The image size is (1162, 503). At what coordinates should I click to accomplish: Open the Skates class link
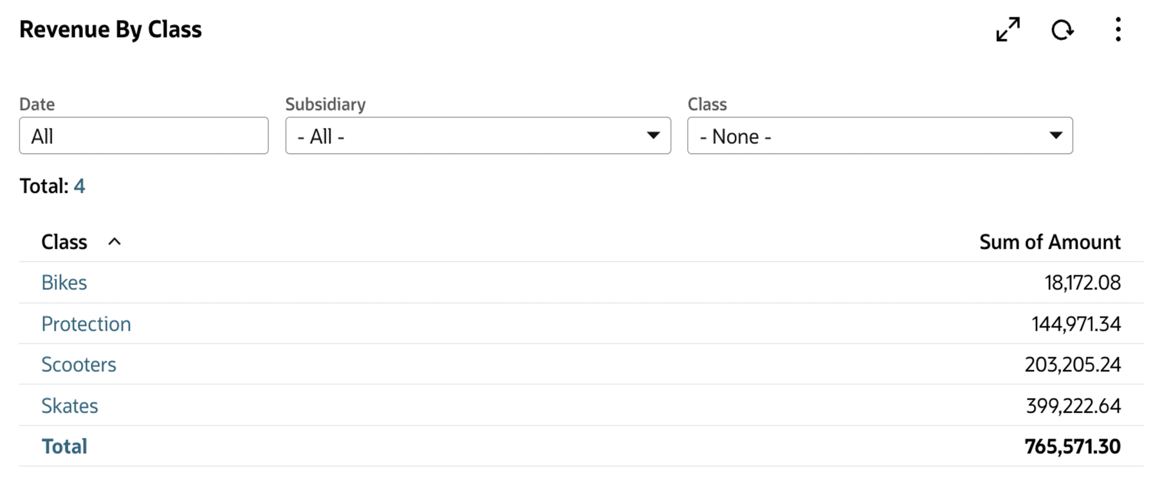tap(70, 406)
